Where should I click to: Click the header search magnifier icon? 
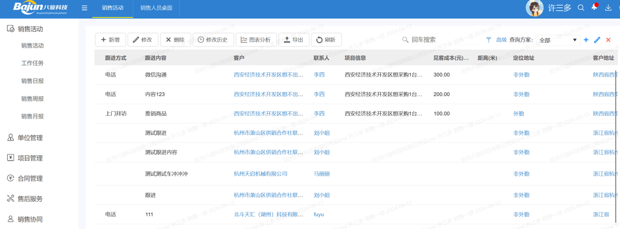[581, 8]
